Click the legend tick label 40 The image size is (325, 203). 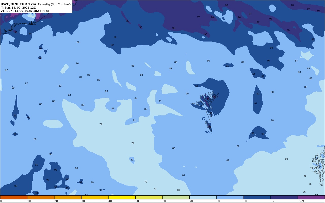(110, 201)
